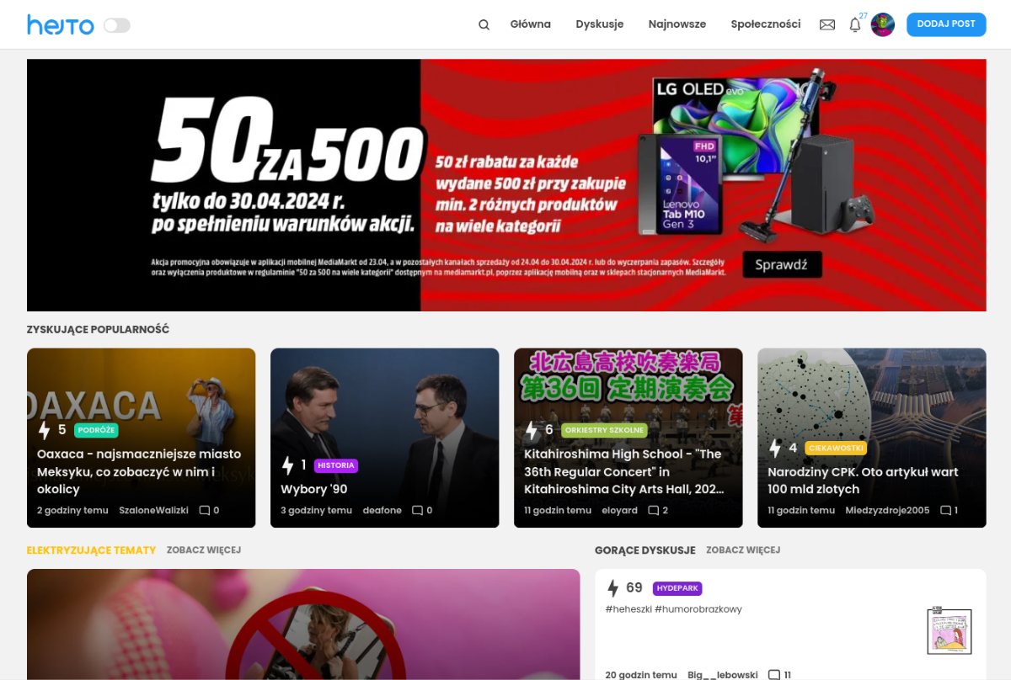Select the HISTORIA tag
The width and height of the screenshot is (1011, 680).
(x=336, y=465)
